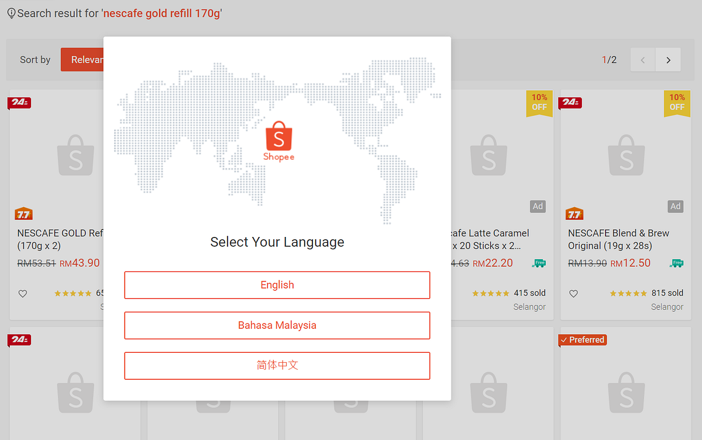Viewport: 702px width, 440px height.
Task: Click free shipping truck icon on Latte Caramel
Action: point(539,263)
